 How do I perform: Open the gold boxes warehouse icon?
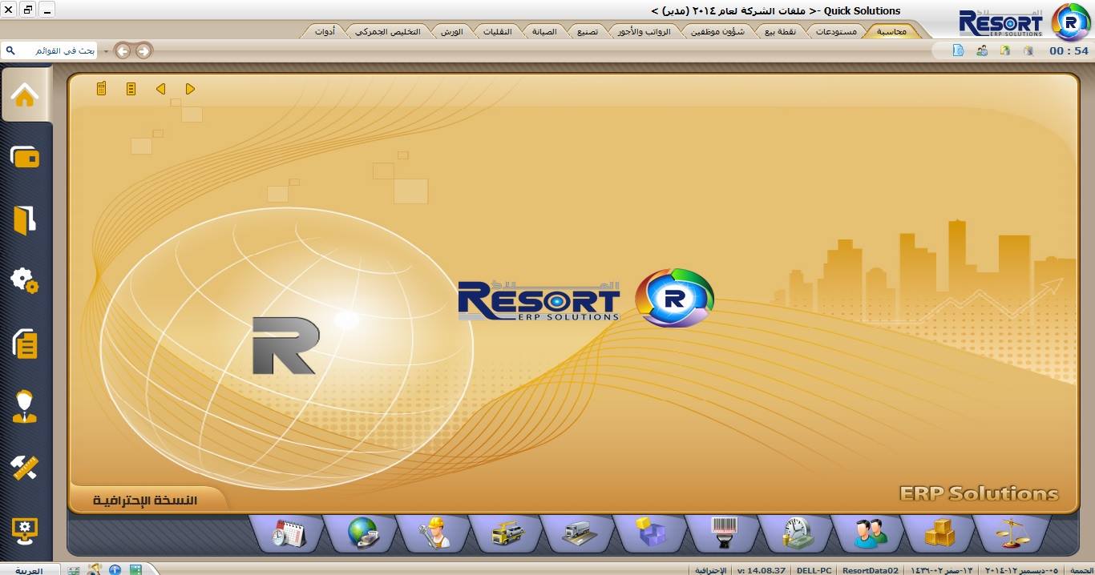pos(939,533)
